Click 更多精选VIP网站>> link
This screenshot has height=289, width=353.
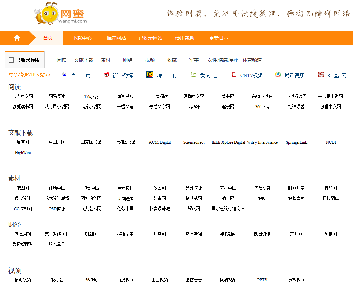[29, 75]
